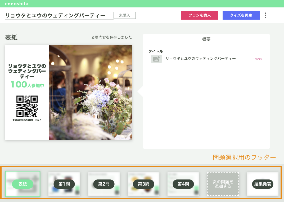Click the 19/30 character counter
The height and width of the screenshot is (202, 284).
pos(257,59)
